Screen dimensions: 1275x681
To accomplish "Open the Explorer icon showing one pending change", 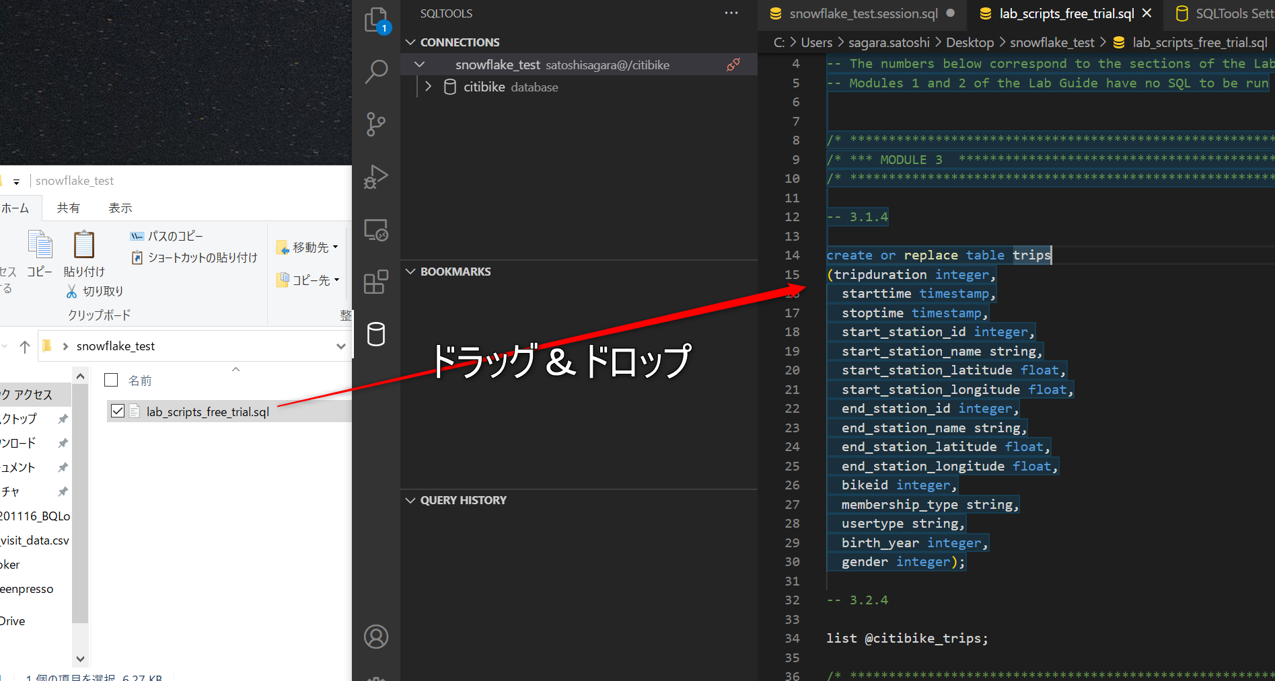I will 375,20.
